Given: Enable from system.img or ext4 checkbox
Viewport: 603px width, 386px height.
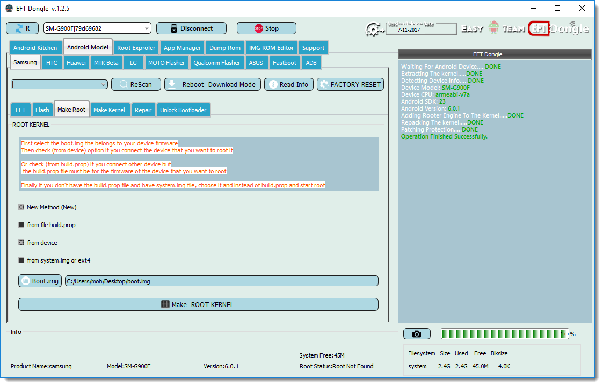Looking at the screenshot, I should tap(21, 260).
